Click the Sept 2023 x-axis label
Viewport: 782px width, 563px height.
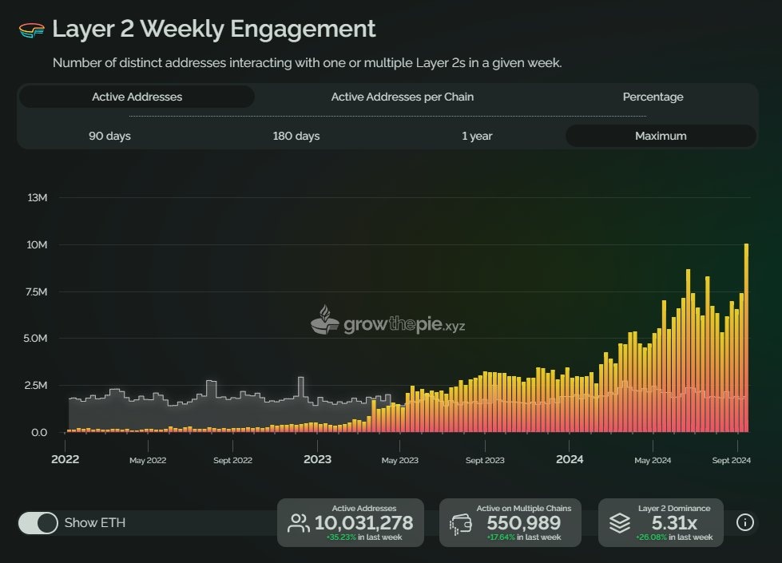485,460
